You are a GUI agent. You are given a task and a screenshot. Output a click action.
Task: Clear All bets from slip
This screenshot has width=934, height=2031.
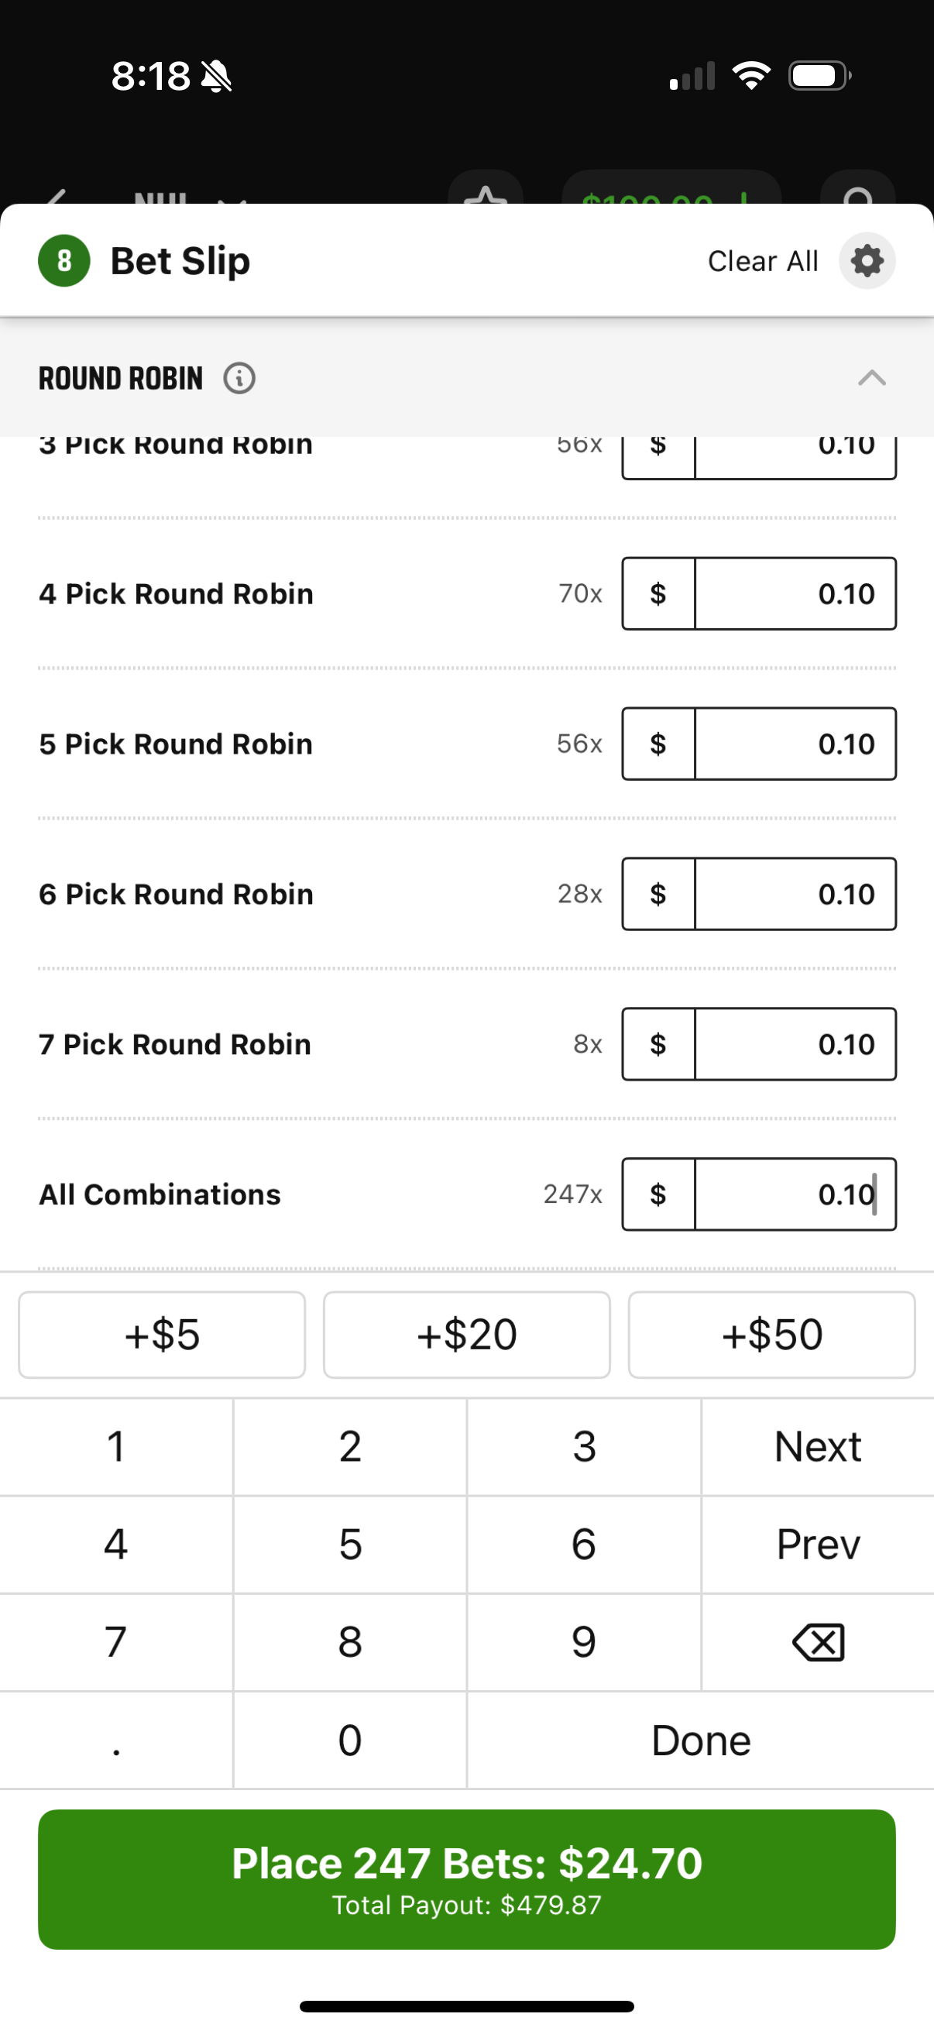pyautogui.click(x=762, y=261)
